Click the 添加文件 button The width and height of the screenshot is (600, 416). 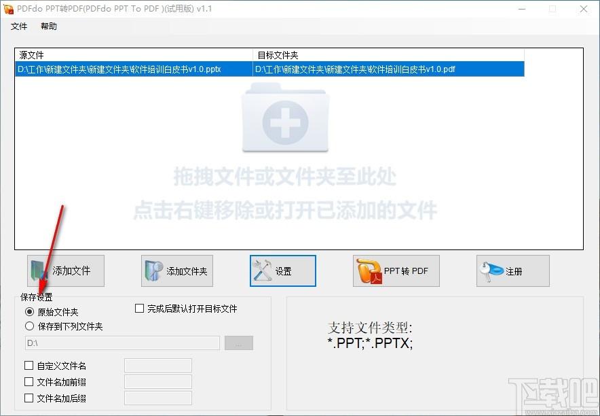click(x=66, y=271)
